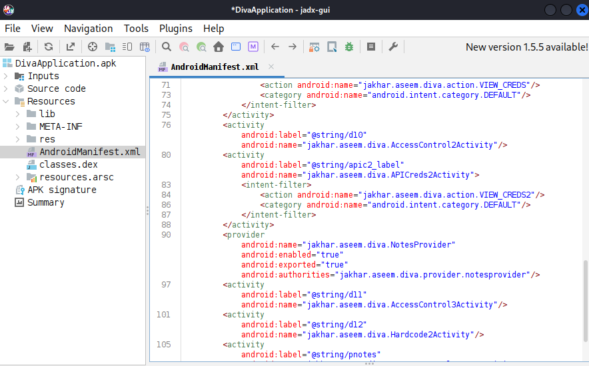Close the AndroidManifest.xml tab

(x=271, y=67)
